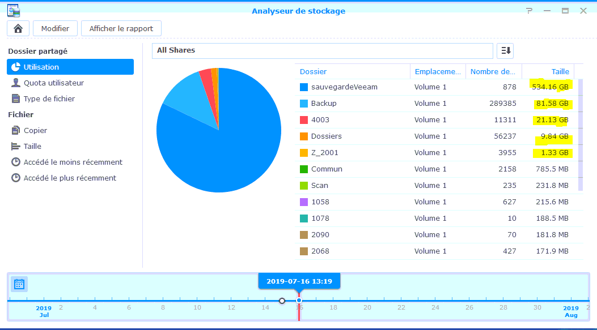Viewport: 597px width, 330px height.
Task: Click the Type de fichier document icon
Action: 16,99
